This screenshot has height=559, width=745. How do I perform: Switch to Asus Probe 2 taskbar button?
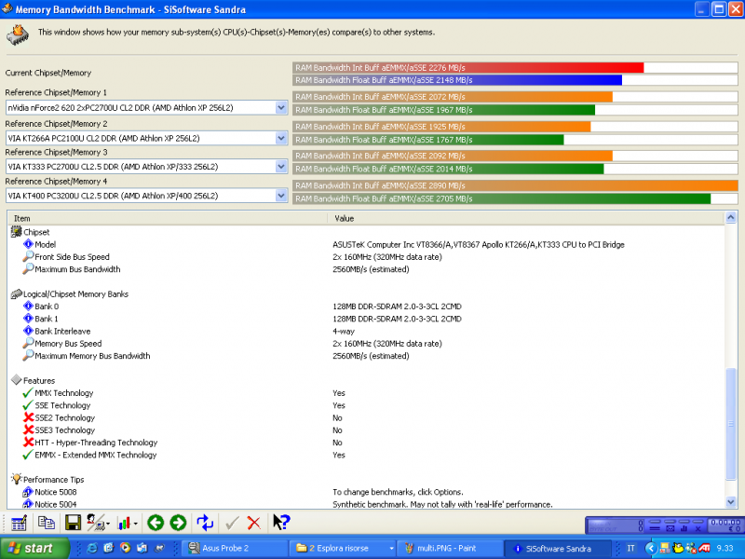(236, 548)
